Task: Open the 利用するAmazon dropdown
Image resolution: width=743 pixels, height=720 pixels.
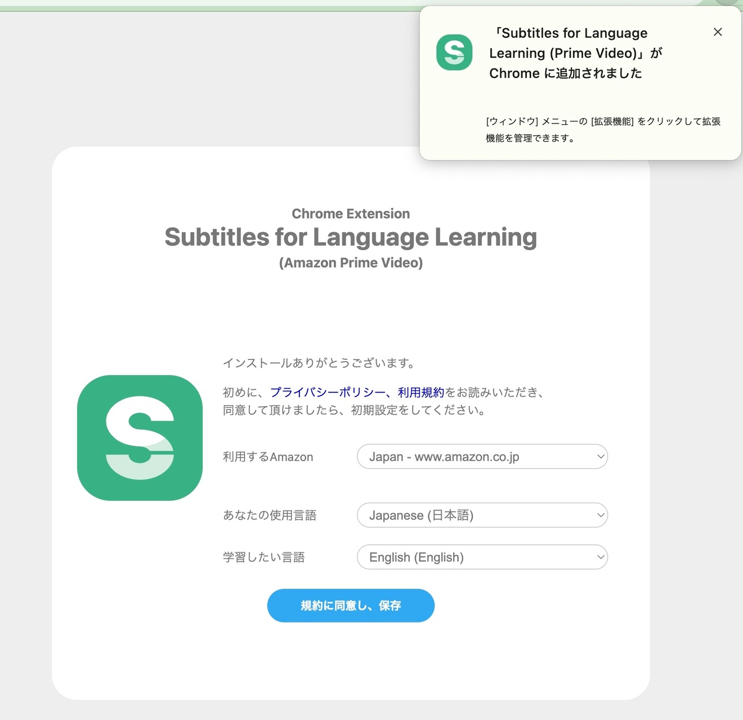Action: 482,456
